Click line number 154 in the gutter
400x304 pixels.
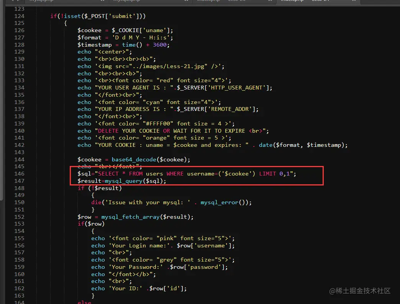click(x=19, y=231)
